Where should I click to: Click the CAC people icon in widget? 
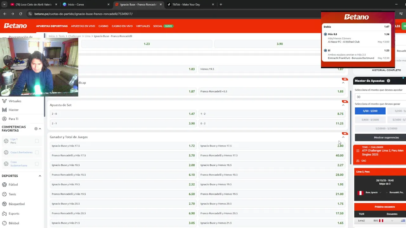click(x=358, y=161)
